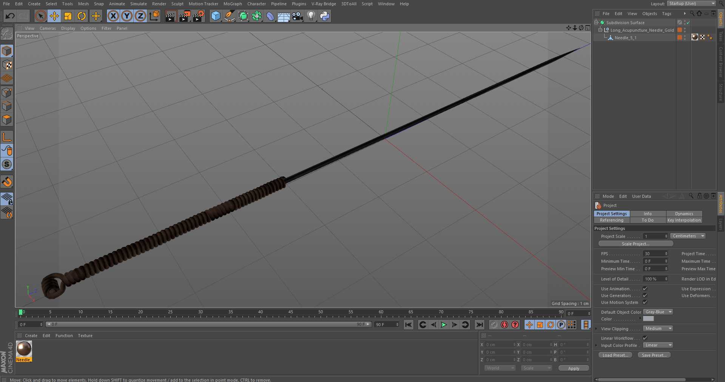Switch to the Referencing tab
The width and height of the screenshot is (725, 382).
[611, 220]
